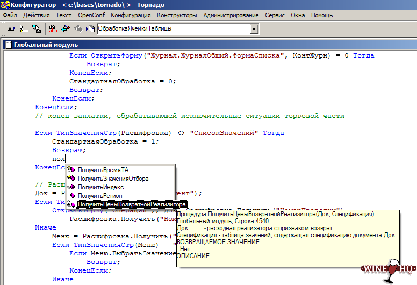This screenshot has height=285, width=417.
Task: Open the procedure list dropdown arrow
Action: 254,28
